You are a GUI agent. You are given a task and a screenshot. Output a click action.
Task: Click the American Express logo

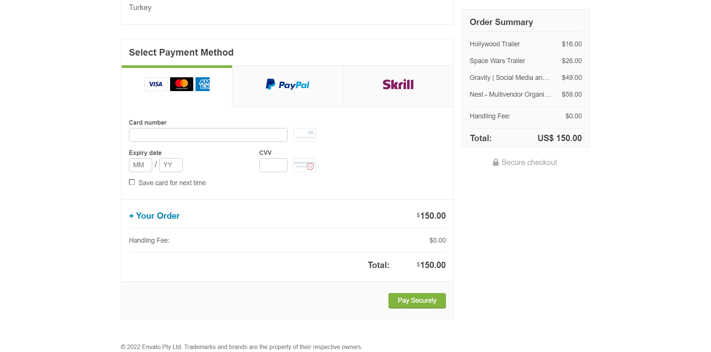pyautogui.click(x=203, y=84)
